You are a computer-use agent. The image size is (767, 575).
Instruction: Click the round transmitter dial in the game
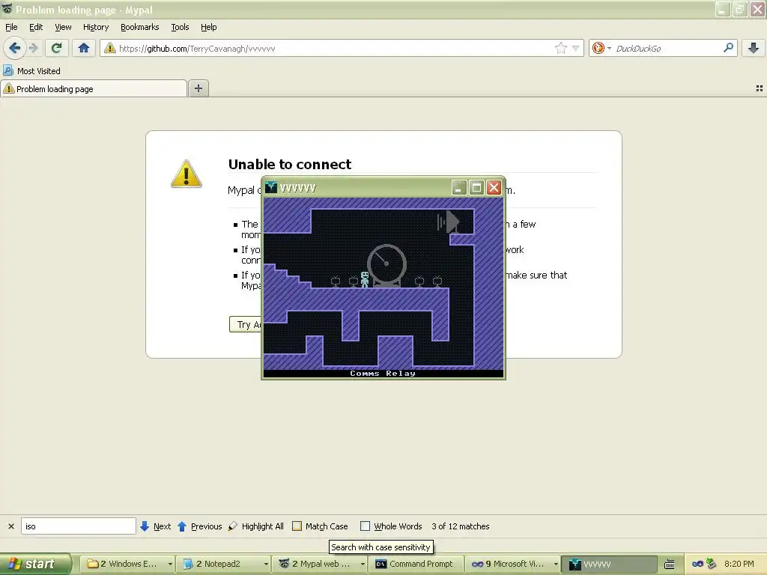pos(386,264)
